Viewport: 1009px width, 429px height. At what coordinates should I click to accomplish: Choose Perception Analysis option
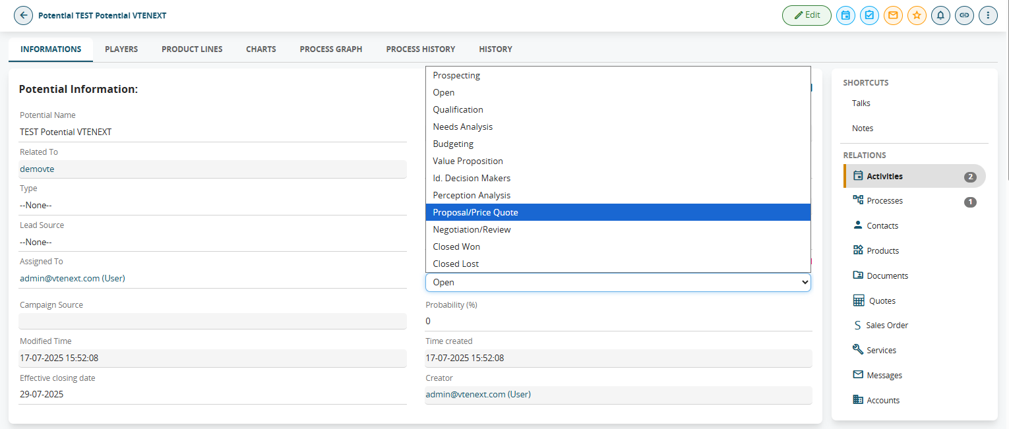click(618, 195)
